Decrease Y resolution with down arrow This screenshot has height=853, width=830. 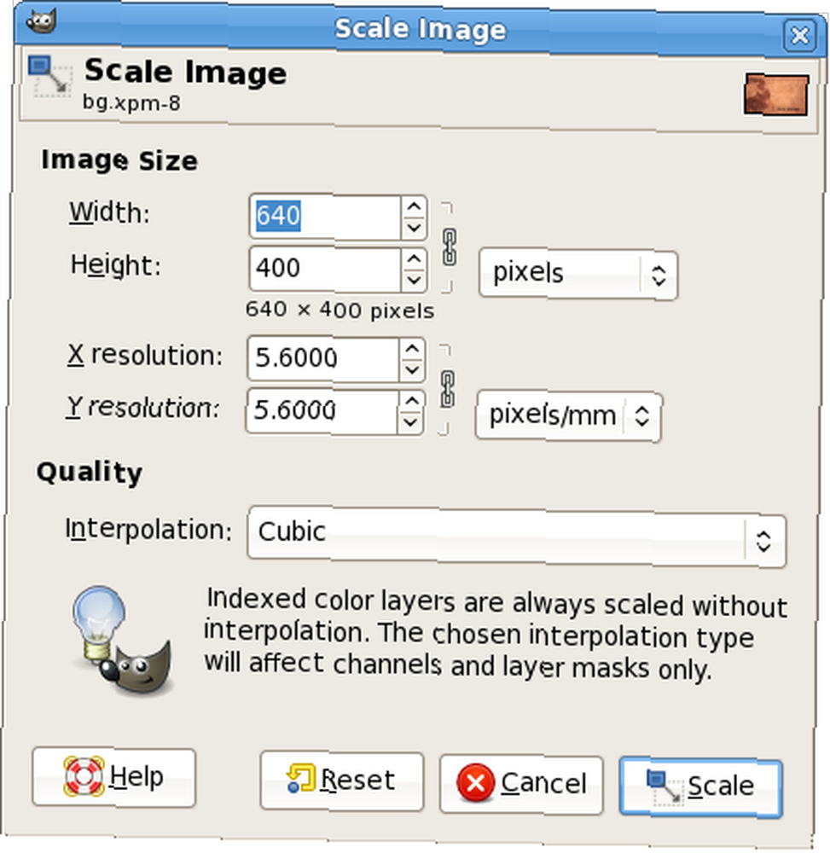411,421
